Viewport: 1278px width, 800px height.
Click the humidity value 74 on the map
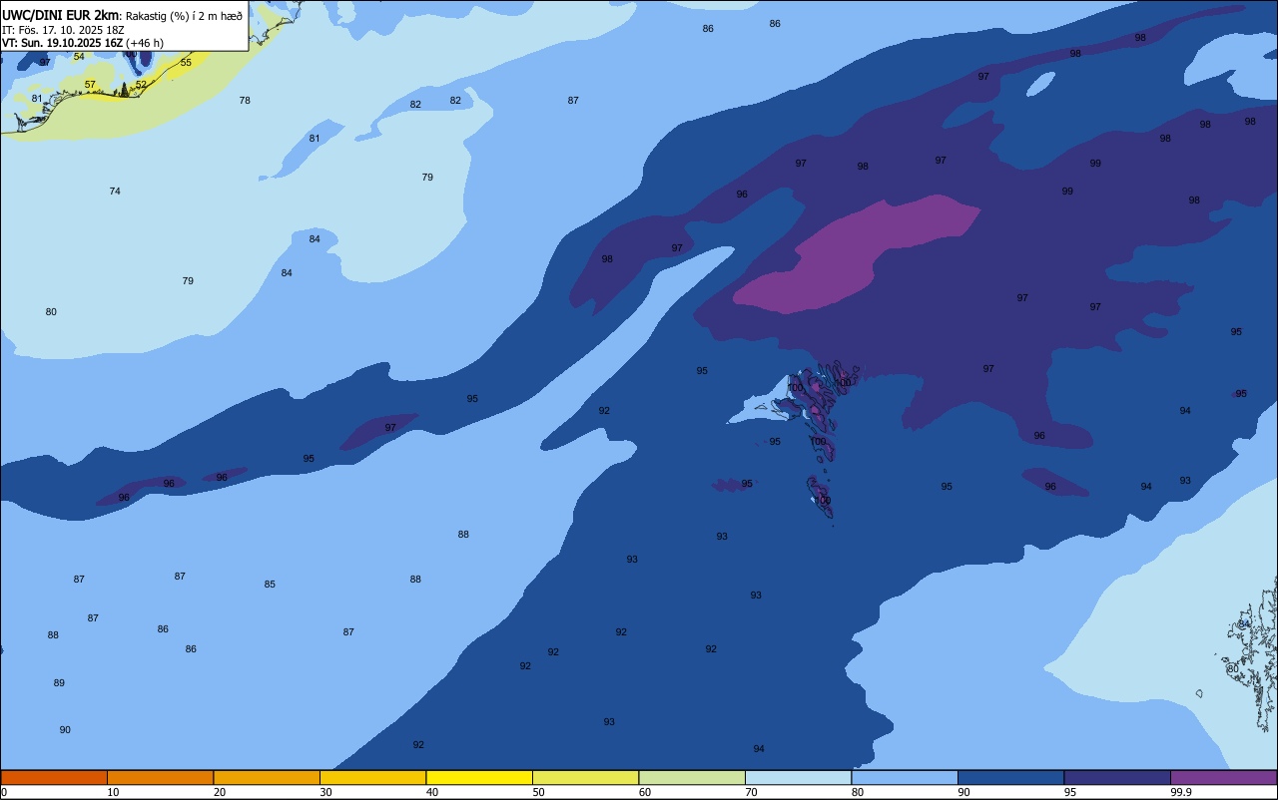115,191
